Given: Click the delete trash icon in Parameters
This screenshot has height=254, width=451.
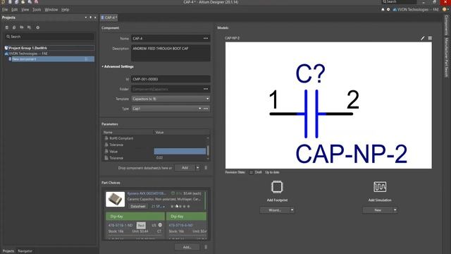Looking at the screenshot, I should (206, 168).
